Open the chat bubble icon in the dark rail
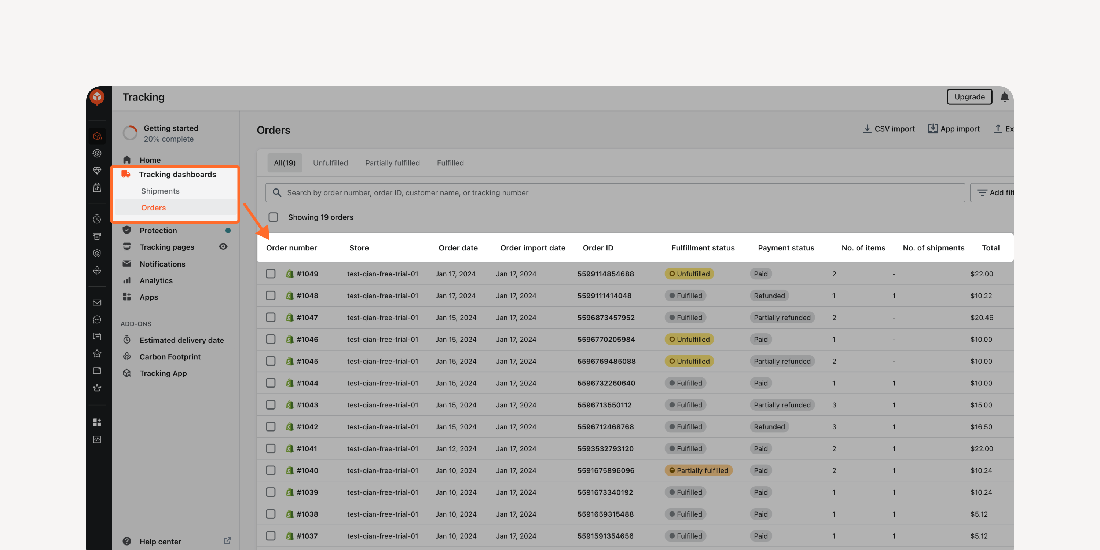1100x550 pixels. click(x=98, y=319)
